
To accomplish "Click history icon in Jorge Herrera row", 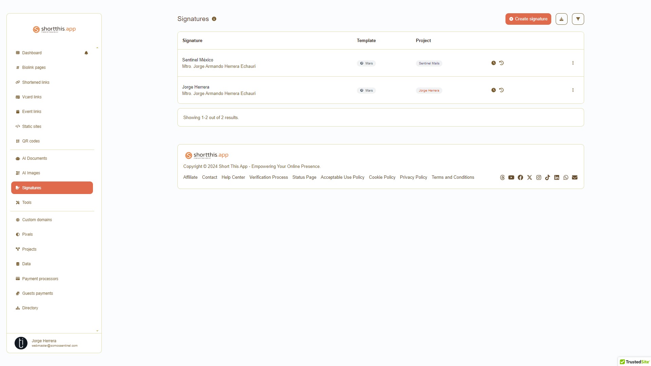I will click(x=501, y=90).
